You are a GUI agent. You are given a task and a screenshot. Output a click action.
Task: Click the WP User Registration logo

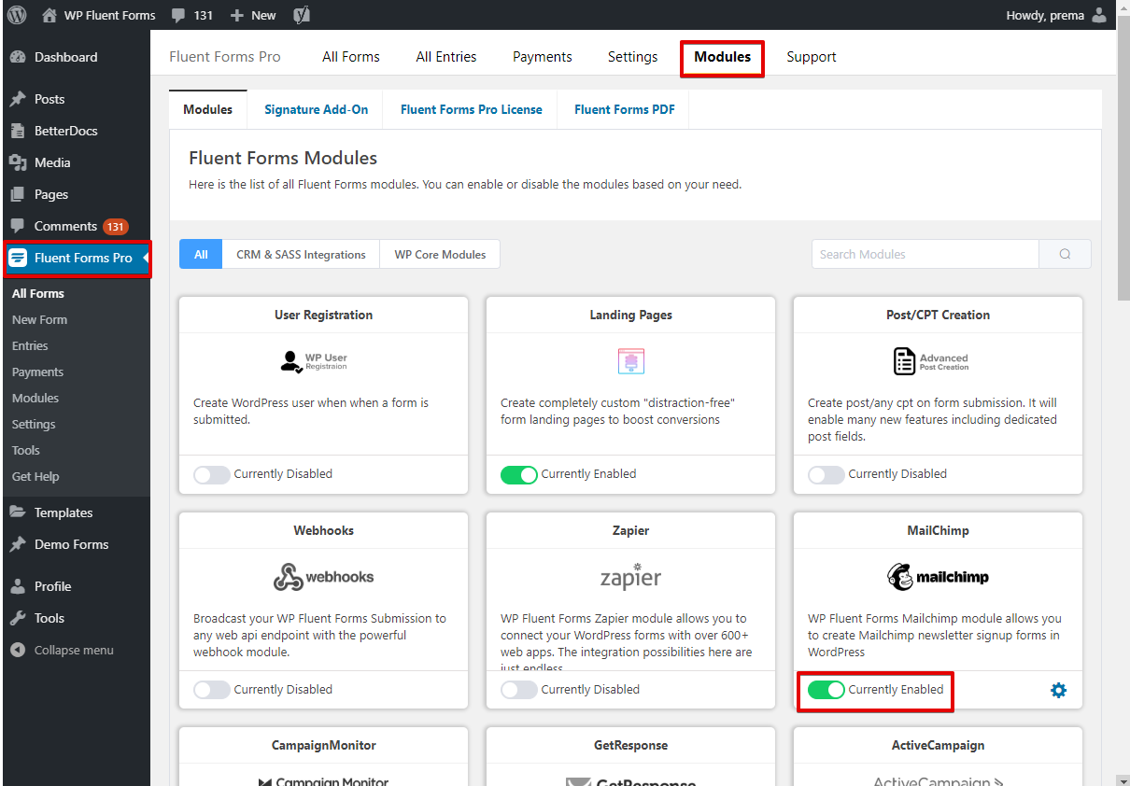pyautogui.click(x=314, y=362)
